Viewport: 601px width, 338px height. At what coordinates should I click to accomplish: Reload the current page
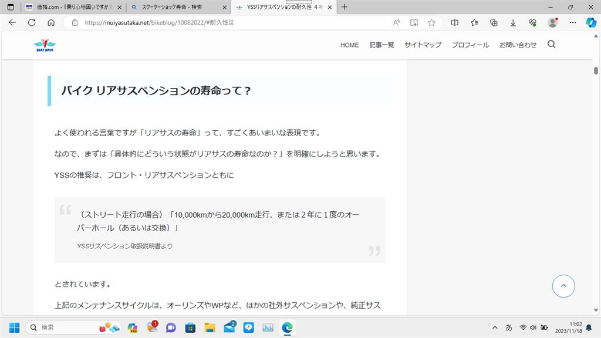[32, 23]
